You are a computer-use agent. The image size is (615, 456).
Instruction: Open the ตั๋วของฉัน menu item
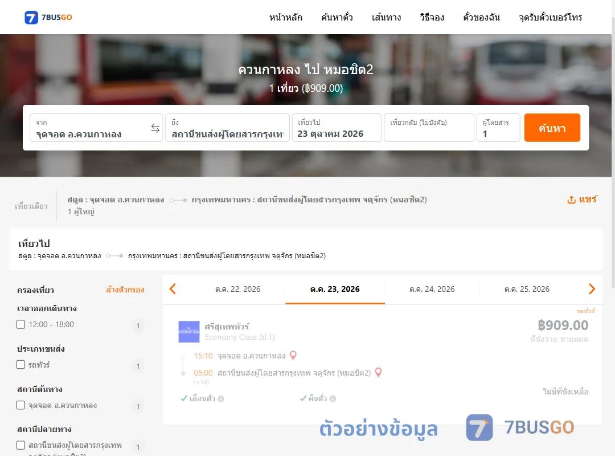pos(481,17)
